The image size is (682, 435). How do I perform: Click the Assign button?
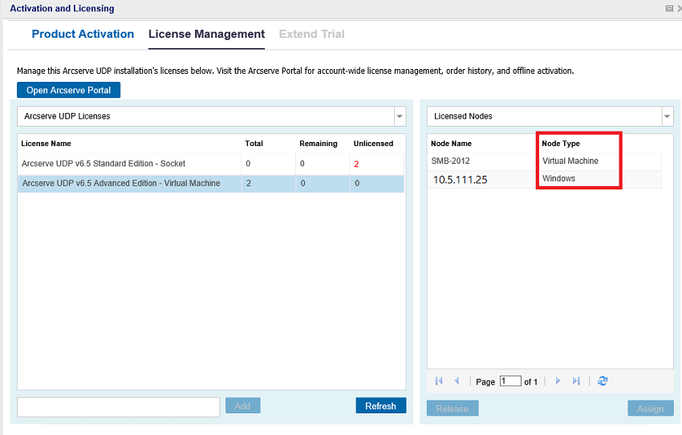tap(650, 409)
